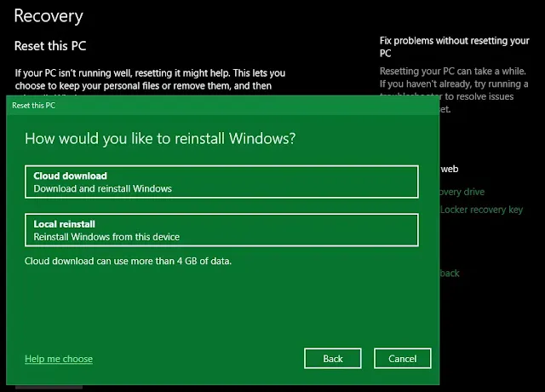545x392 pixels.
Task: Open the BitLocker recovery key link
Action: tap(481, 210)
